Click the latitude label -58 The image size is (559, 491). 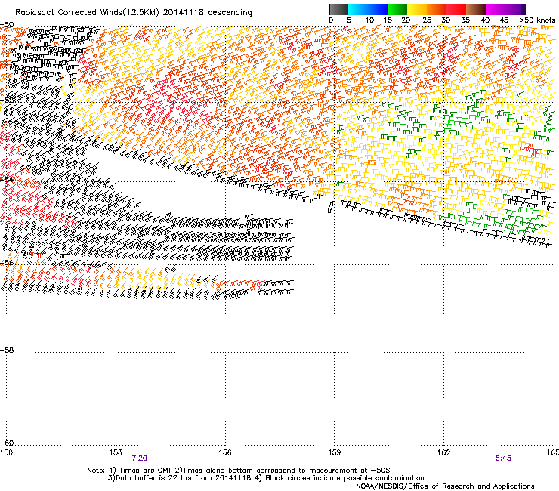[x=7, y=350]
